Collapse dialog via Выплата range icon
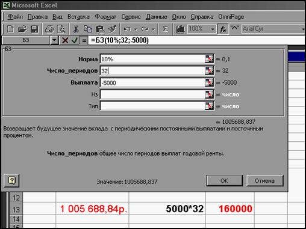 click(x=209, y=82)
